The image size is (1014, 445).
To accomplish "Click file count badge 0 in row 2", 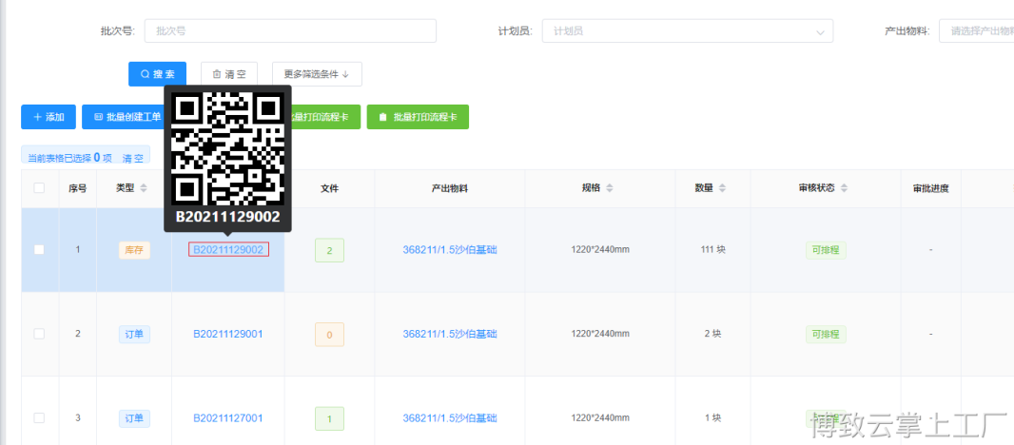I will 330,335.
